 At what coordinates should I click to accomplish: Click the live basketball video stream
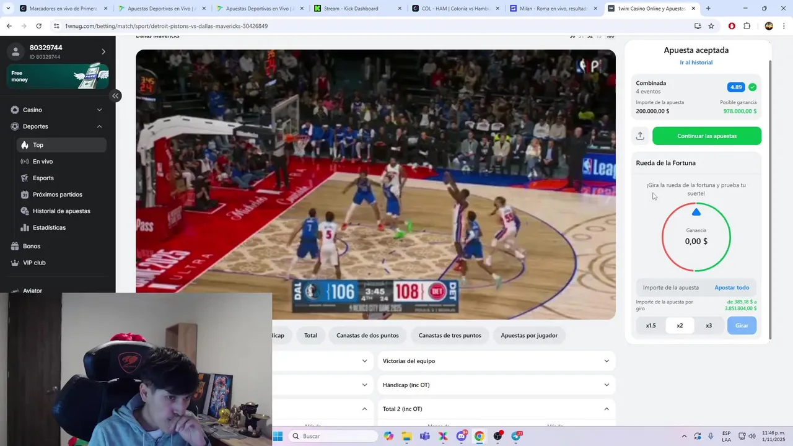375,185
